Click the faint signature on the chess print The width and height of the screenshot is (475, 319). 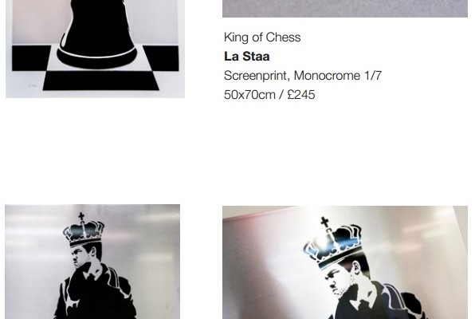pos(32,86)
